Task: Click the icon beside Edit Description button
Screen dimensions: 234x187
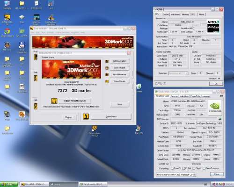Action: click(107, 61)
